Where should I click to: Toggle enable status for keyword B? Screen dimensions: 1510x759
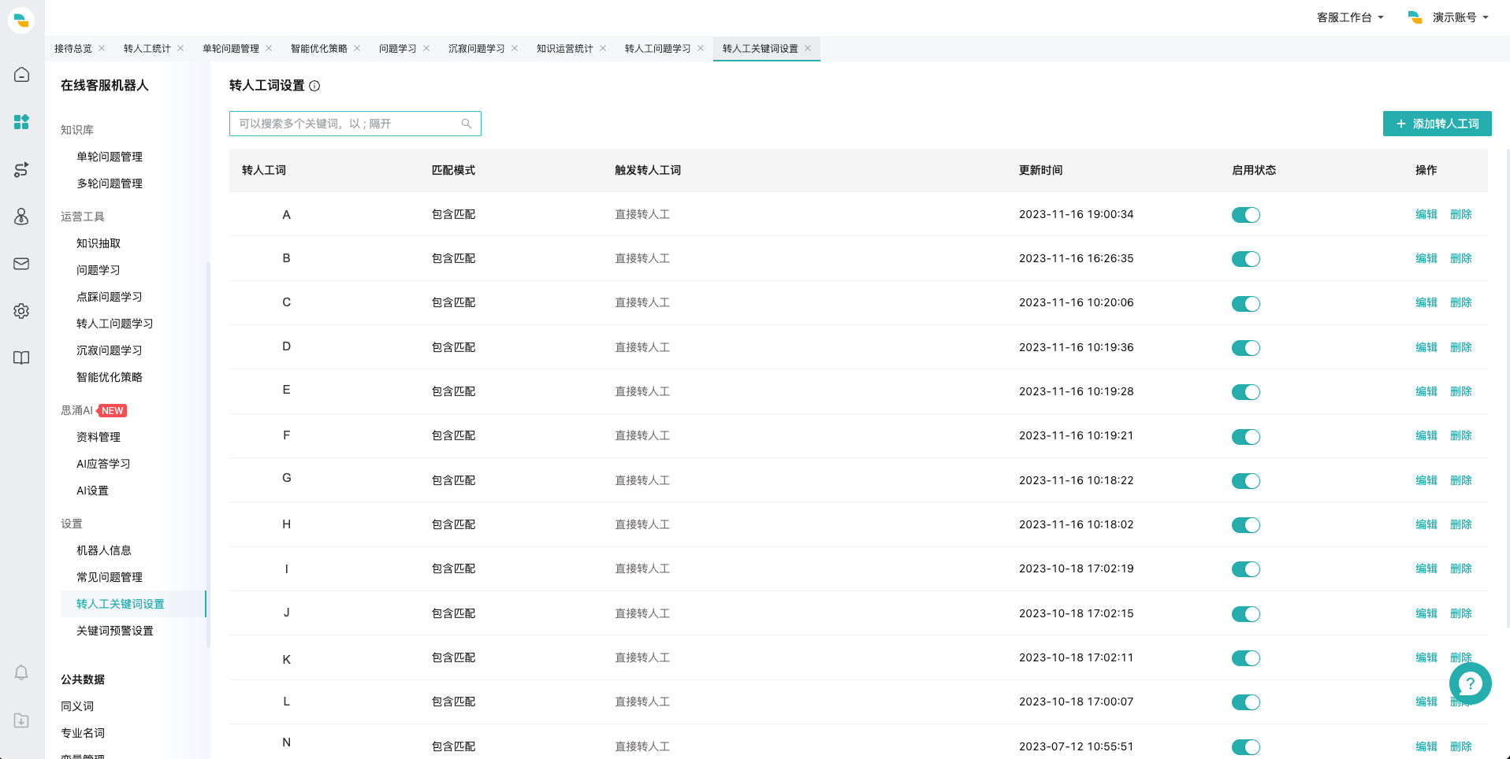coord(1246,259)
